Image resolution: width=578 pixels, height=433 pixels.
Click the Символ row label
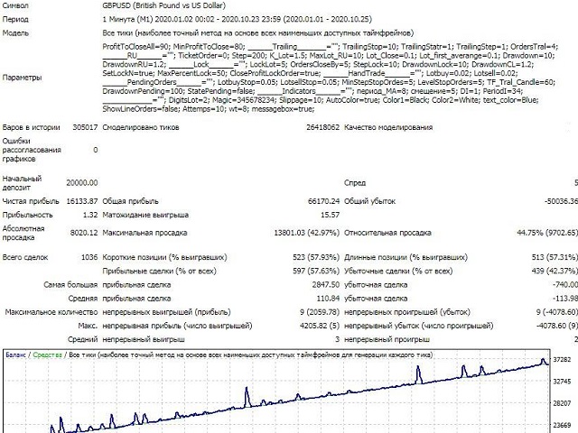15,6
